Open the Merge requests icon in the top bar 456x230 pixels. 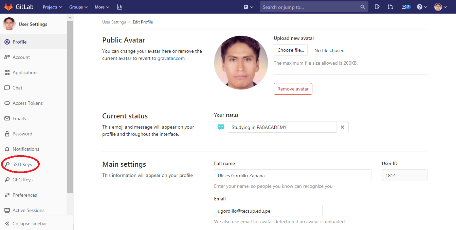(390, 7)
